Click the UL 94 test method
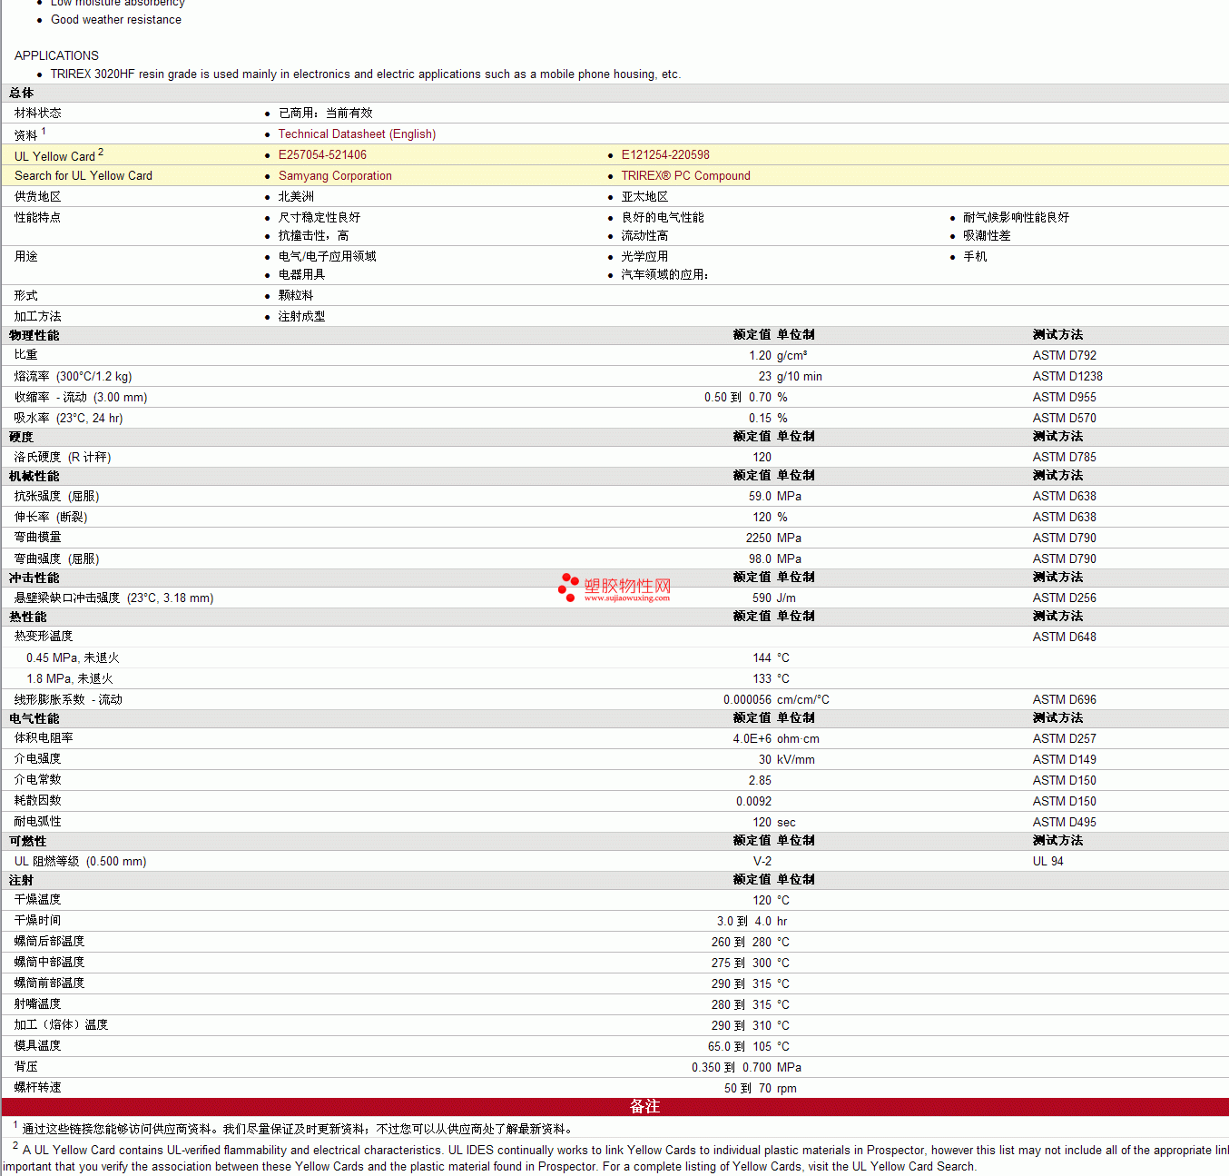Viewport: 1229px width, 1176px height. coord(1047,862)
